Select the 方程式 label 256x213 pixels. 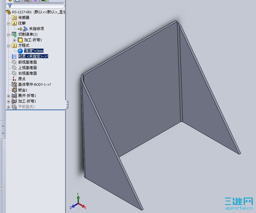click(24, 46)
